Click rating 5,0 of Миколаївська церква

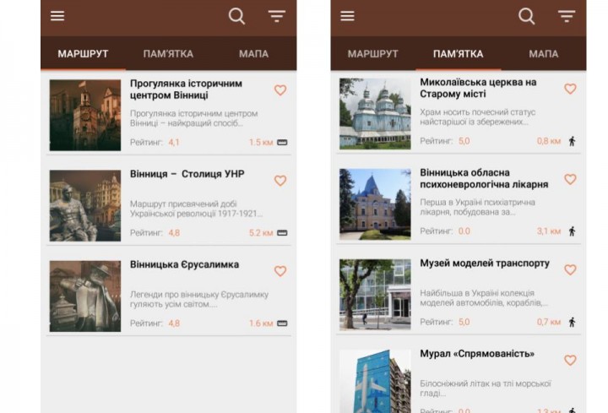point(464,141)
